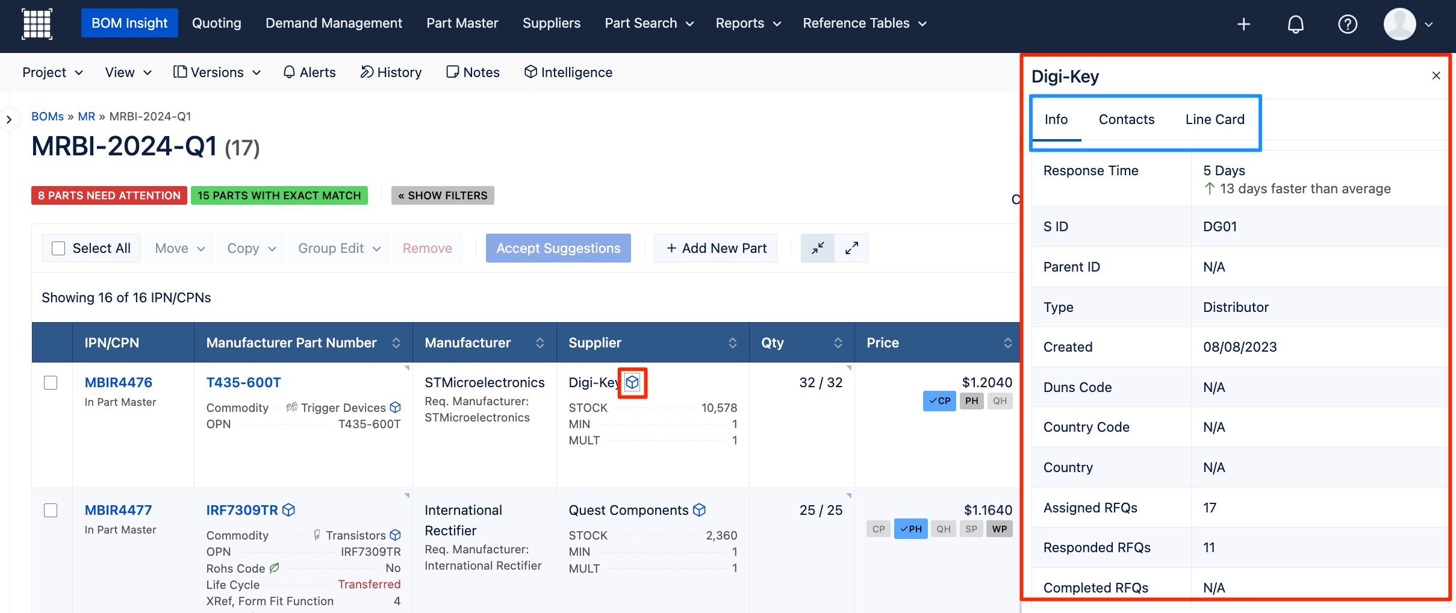Click the user avatar picture

[1399, 24]
